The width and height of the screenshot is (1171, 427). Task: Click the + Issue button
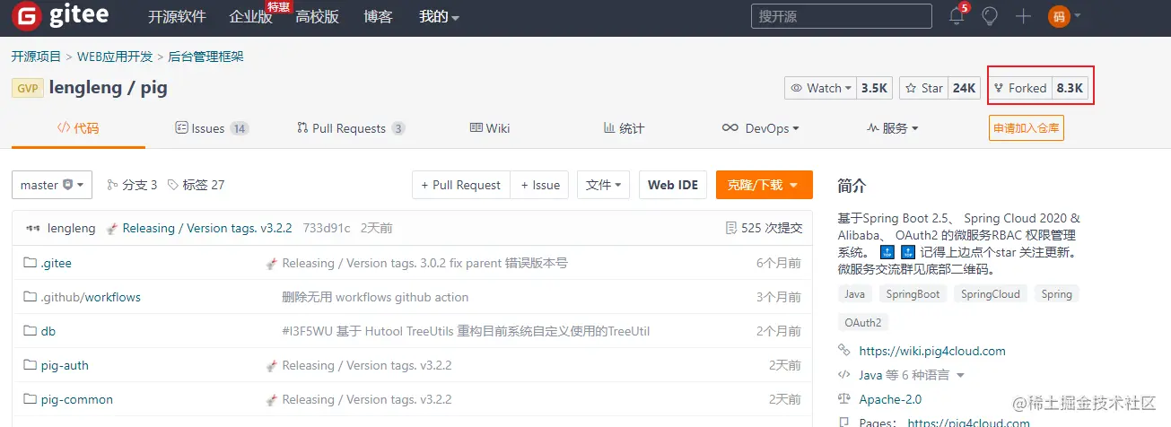click(541, 185)
